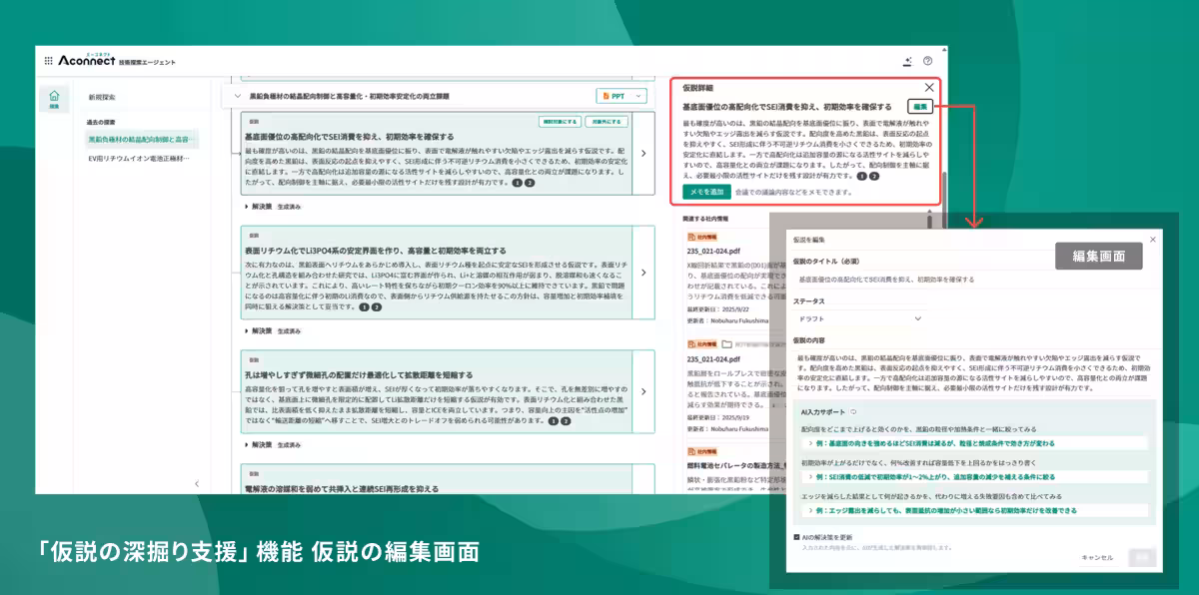The image size is (1199, 595).
Task: Click citation badge 2 in 仮説詳細 panel
Action: click(874, 176)
